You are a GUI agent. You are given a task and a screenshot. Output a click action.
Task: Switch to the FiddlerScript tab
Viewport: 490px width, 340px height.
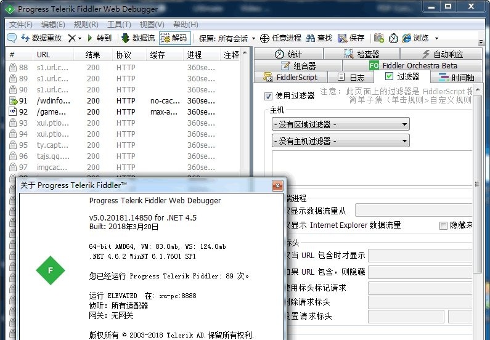pyautogui.click(x=291, y=77)
